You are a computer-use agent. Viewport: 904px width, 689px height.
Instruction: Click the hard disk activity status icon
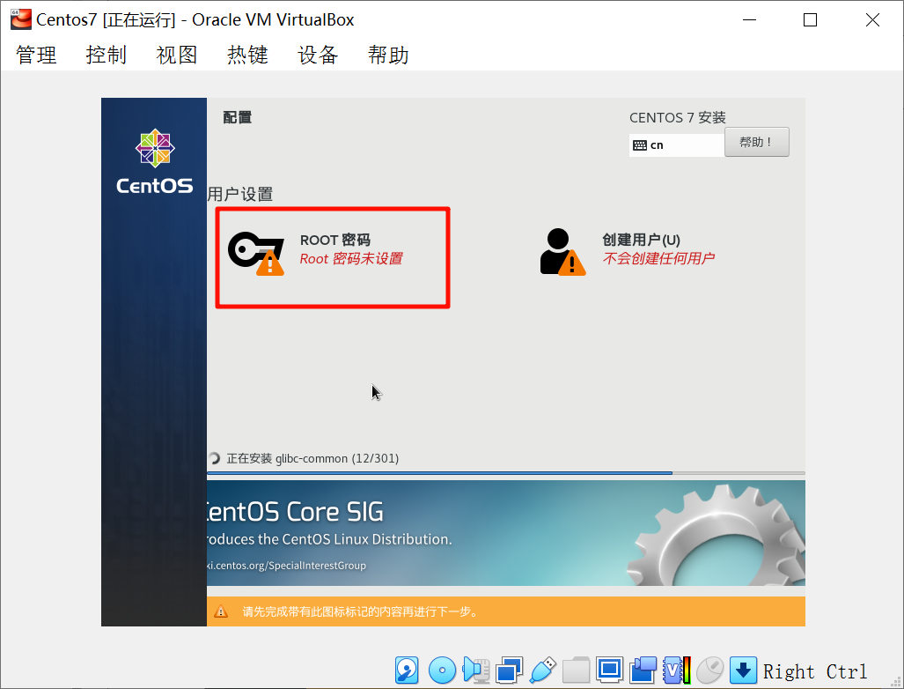point(407,670)
